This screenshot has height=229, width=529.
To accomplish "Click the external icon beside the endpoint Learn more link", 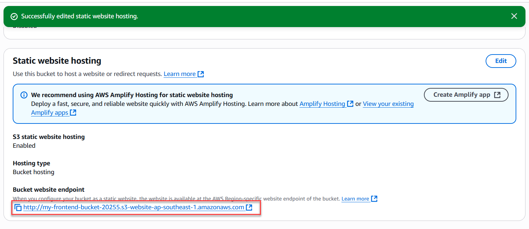I will click(x=374, y=199).
